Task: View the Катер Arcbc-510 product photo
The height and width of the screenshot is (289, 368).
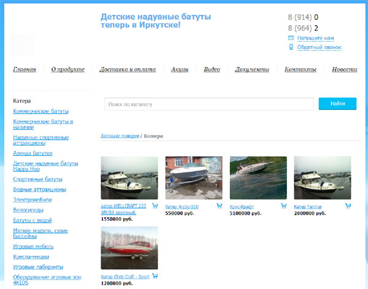Action: pos(193,177)
